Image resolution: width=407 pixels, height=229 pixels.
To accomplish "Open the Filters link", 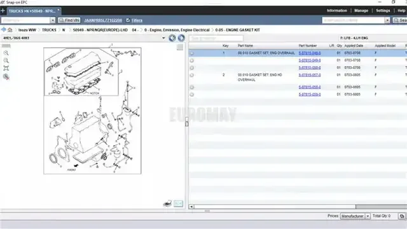I will pos(137,20).
